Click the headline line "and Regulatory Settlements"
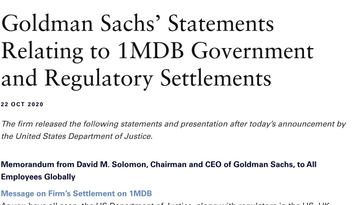This screenshot has width=356, height=205. (136, 79)
